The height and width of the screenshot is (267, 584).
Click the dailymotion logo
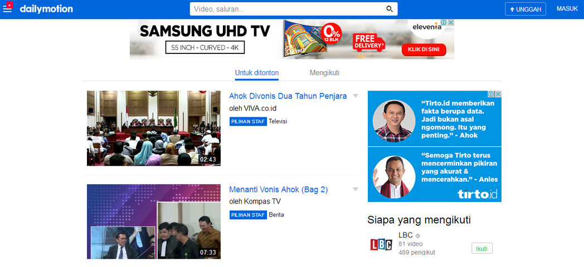click(46, 9)
